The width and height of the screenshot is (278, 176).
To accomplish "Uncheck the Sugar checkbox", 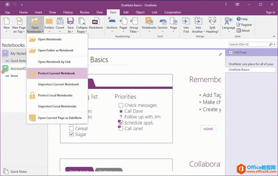I will click(x=72, y=134).
